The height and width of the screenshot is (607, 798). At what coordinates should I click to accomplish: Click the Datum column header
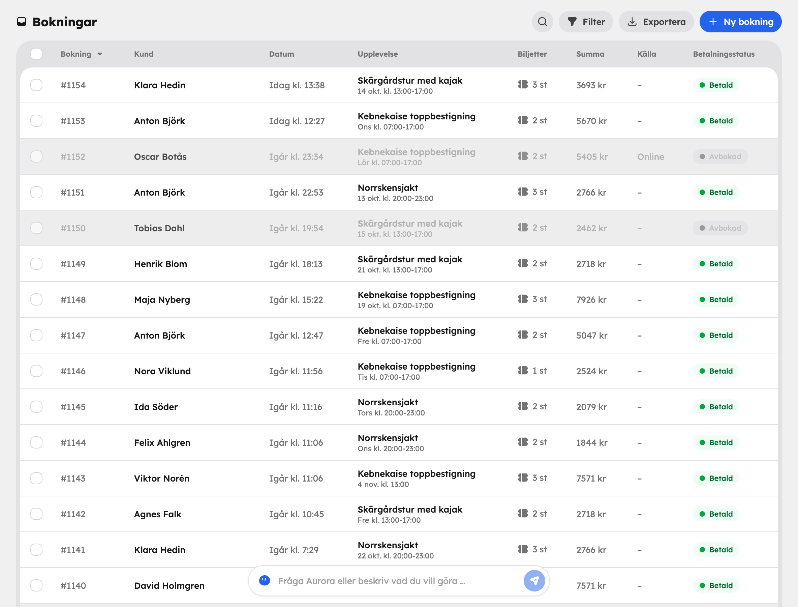[282, 54]
